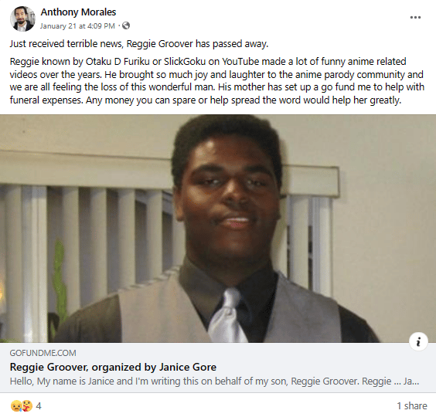Click the January 21 at 4:09 PM timestamp

pyautogui.click(x=77, y=25)
